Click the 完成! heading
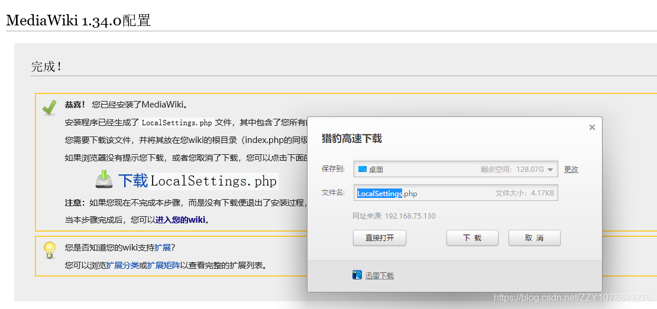The image size is (657, 309). coord(47,66)
